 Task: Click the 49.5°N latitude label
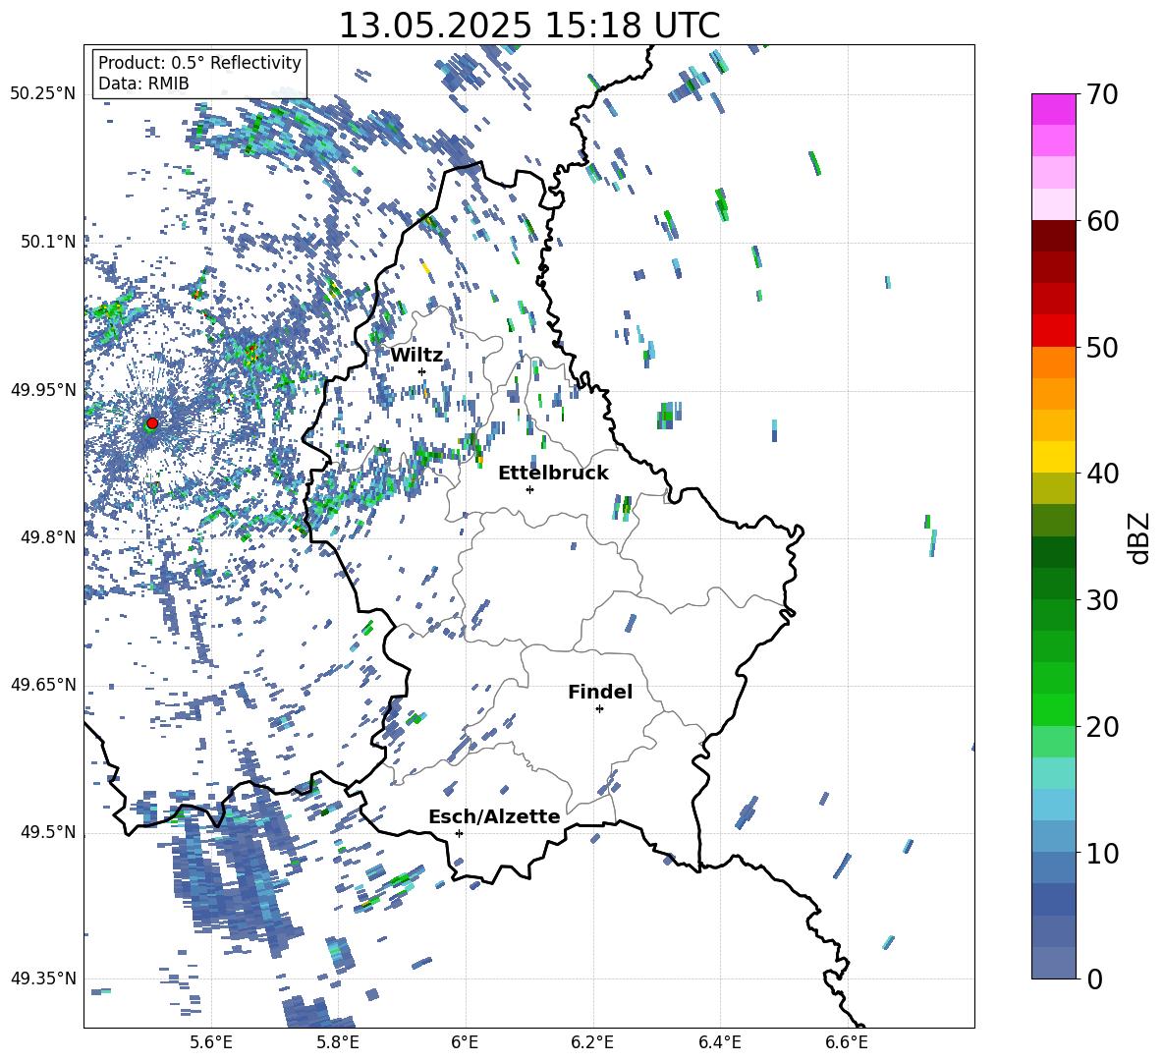click(x=47, y=832)
